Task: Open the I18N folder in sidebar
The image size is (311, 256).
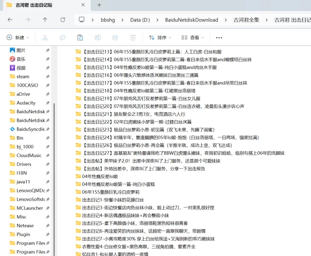Action: tap(22, 173)
